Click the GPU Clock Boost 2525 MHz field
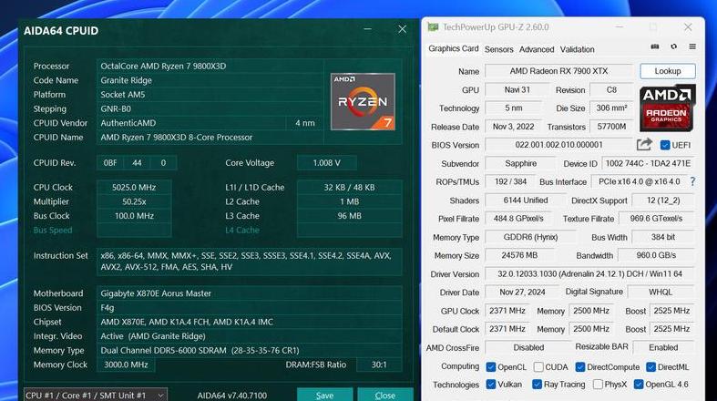The height and width of the screenshot is (401, 717). pyautogui.click(x=671, y=311)
